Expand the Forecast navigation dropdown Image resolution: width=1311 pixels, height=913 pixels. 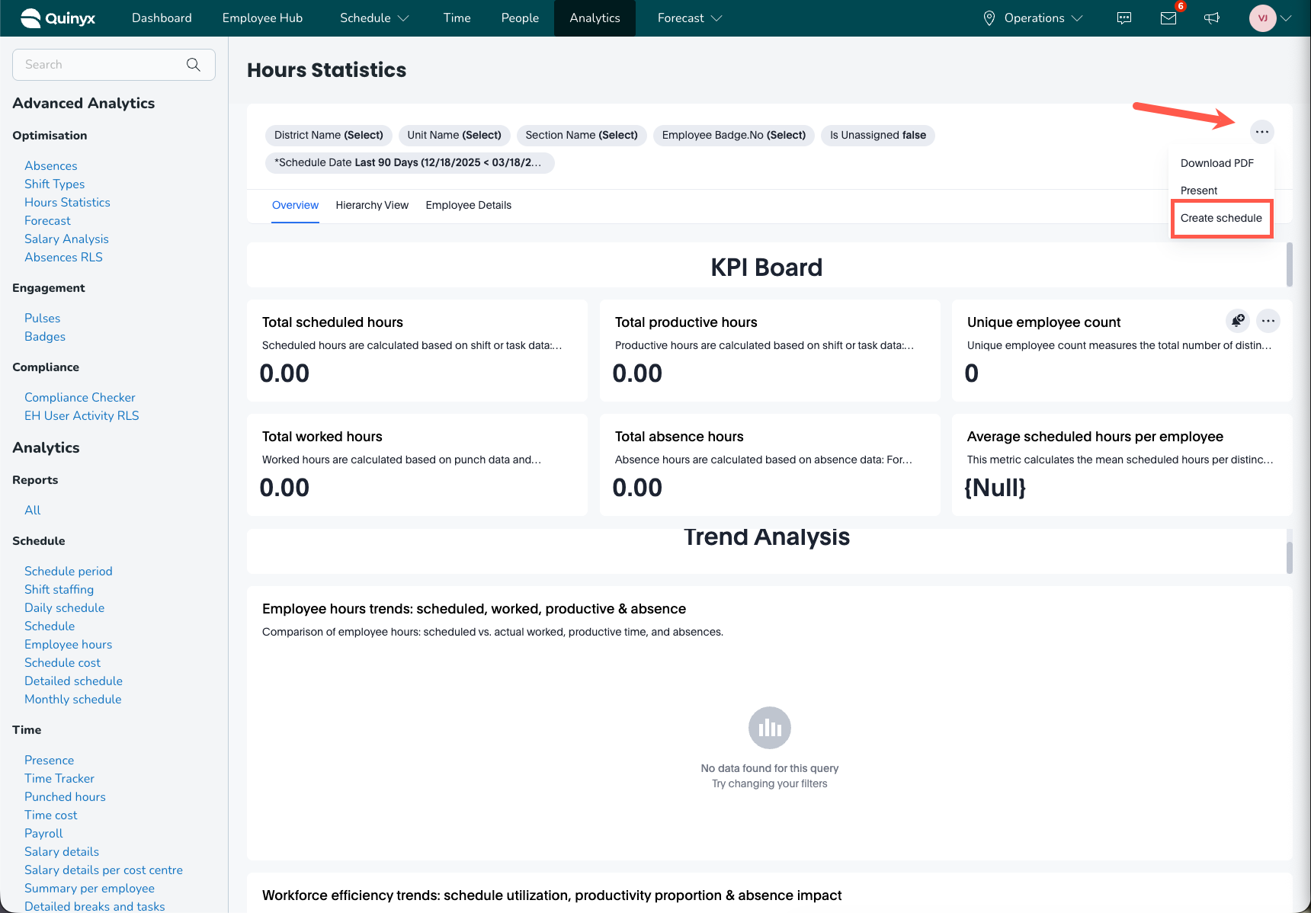(689, 18)
